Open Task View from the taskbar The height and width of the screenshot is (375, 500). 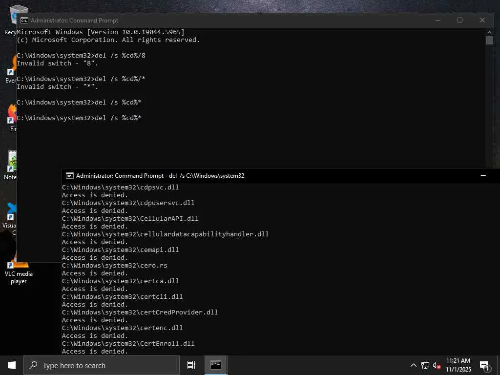[x=191, y=365]
